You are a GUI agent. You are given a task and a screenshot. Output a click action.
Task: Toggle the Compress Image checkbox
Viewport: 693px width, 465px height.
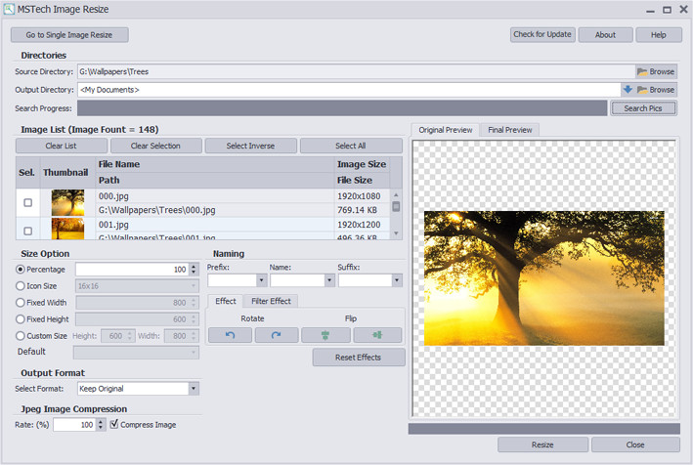tap(114, 424)
